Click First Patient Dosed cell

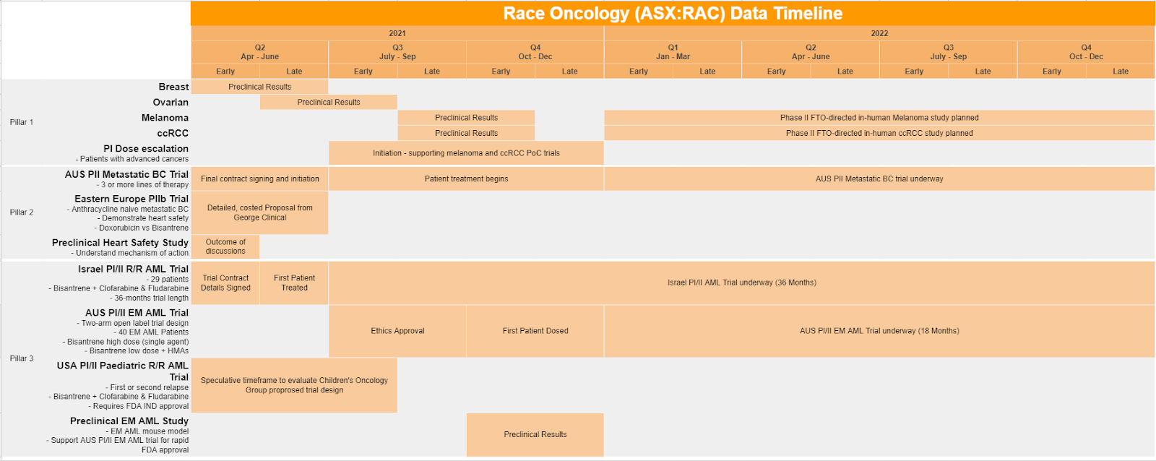[535, 331]
